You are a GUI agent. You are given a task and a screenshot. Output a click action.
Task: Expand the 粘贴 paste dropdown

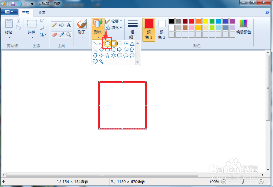pyautogui.click(x=9, y=38)
